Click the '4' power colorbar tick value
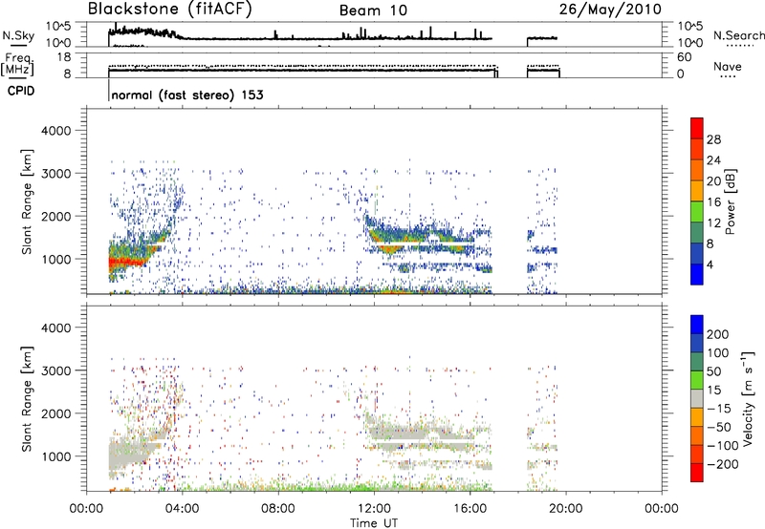Viewport: 765px width, 529px height. coord(710,265)
